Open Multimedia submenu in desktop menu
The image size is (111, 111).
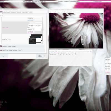coord(108,63)
